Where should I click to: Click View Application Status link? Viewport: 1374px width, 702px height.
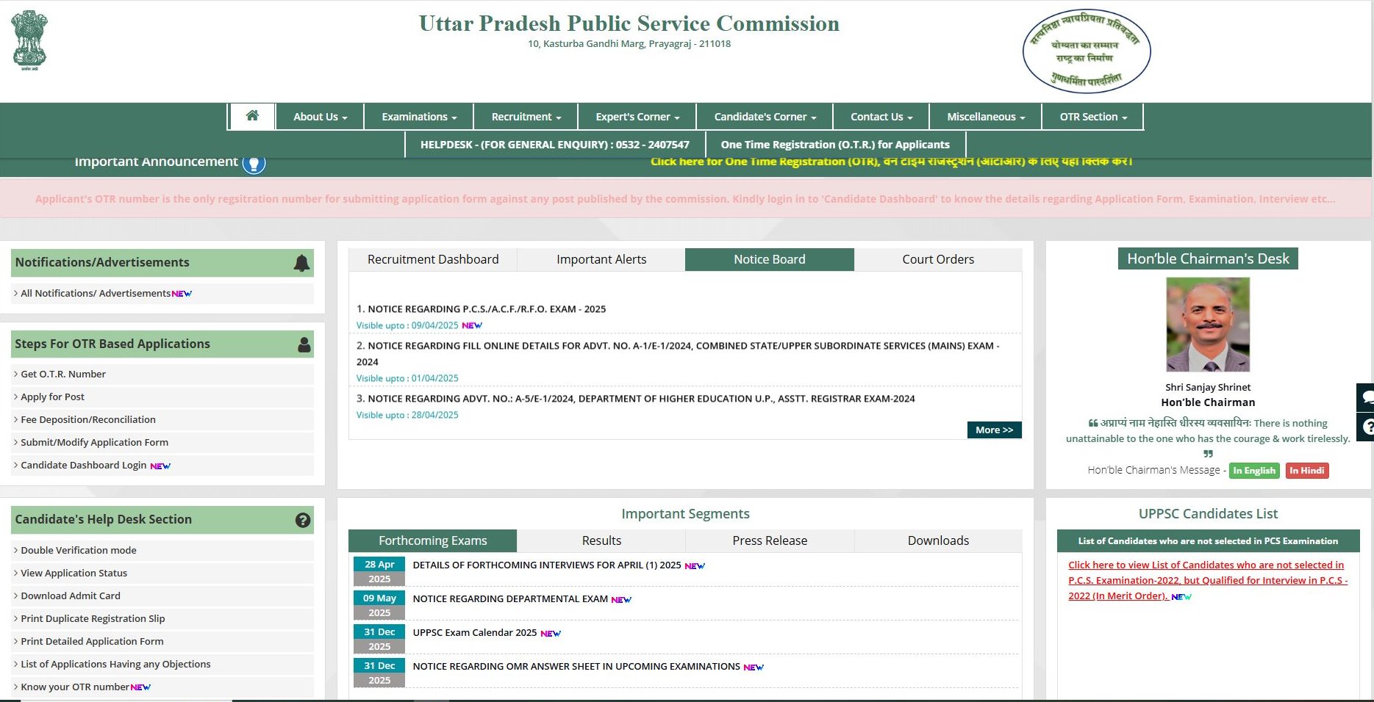pyautogui.click(x=74, y=573)
